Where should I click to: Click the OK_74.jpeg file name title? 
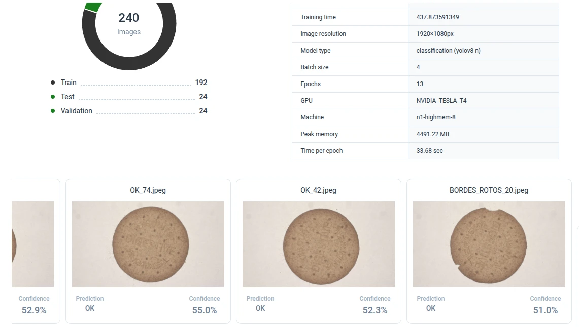coord(148,190)
